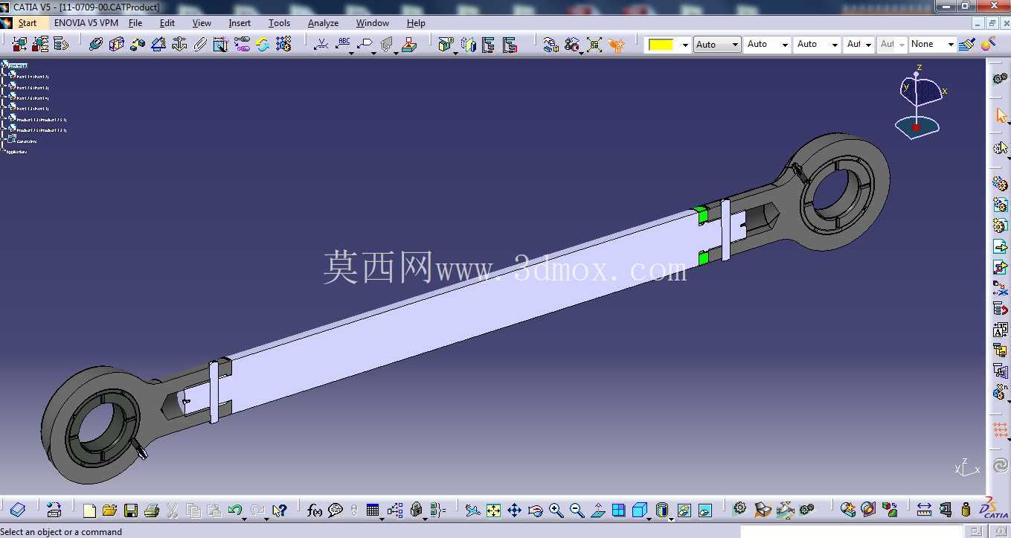The width and height of the screenshot is (1011, 538).
Task: Open the ENOVIA V5 VPM menu
Action: click(x=86, y=23)
